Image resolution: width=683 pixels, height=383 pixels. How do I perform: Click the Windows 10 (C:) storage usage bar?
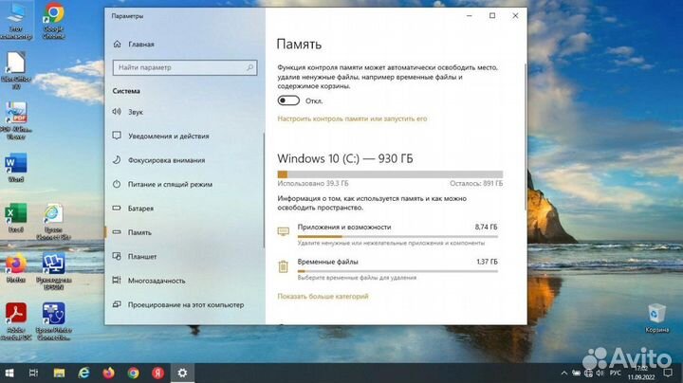click(x=390, y=174)
